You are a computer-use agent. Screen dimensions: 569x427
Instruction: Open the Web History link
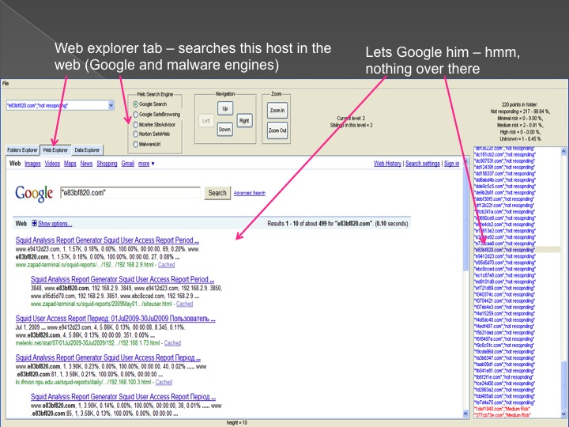tap(387, 164)
